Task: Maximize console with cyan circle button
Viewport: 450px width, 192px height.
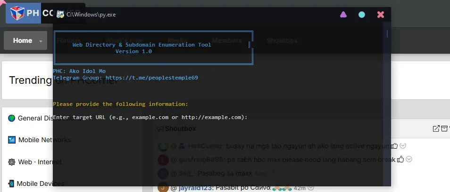Action: [362, 15]
